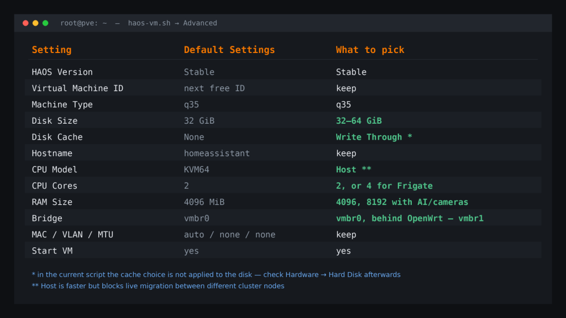This screenshot has width=566, height=318.
Task: Click 'keep' in the MAC / VLAN / MTU row
Action: pyautogui.click(x=346, y=235)
